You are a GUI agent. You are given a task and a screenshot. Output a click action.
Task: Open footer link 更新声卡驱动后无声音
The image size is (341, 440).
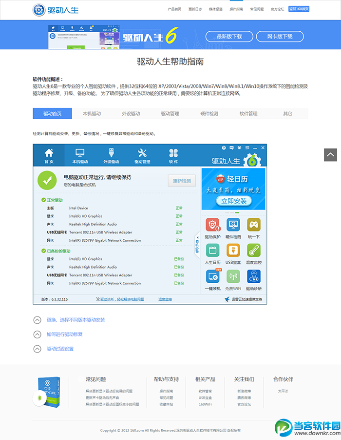tap(102, 398)
